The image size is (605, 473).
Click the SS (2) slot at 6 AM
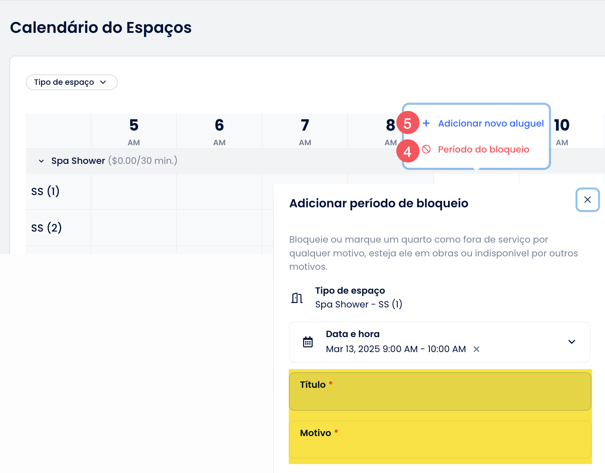pyautogui.click(x=219, y=228)
